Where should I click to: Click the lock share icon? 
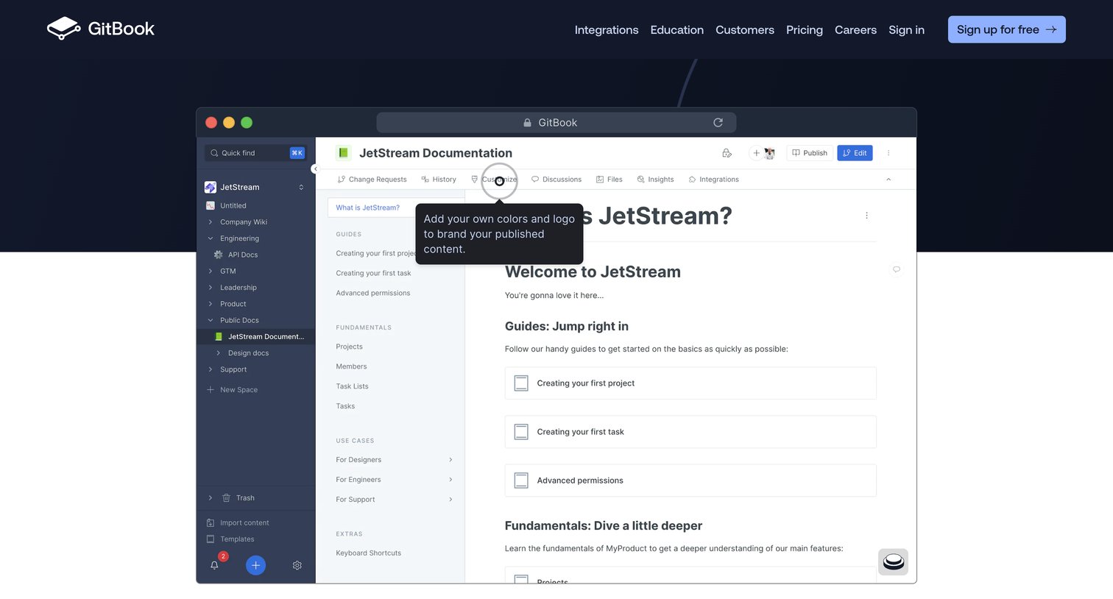coord(727,153)
